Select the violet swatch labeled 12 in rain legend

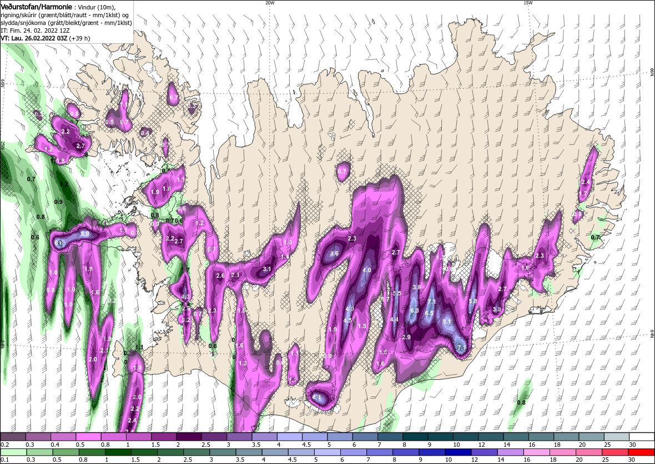485,452
